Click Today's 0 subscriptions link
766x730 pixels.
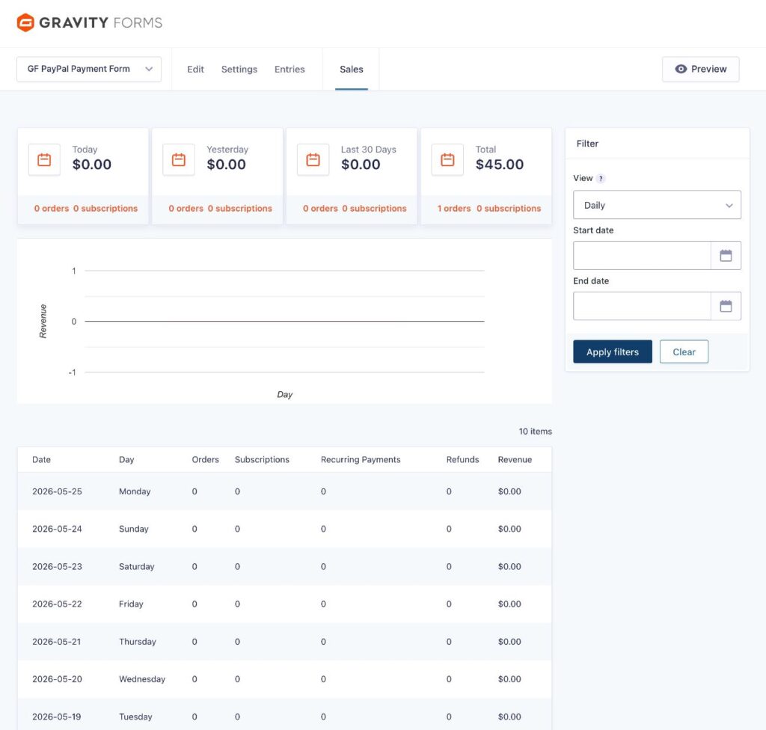tap(105, 209)
